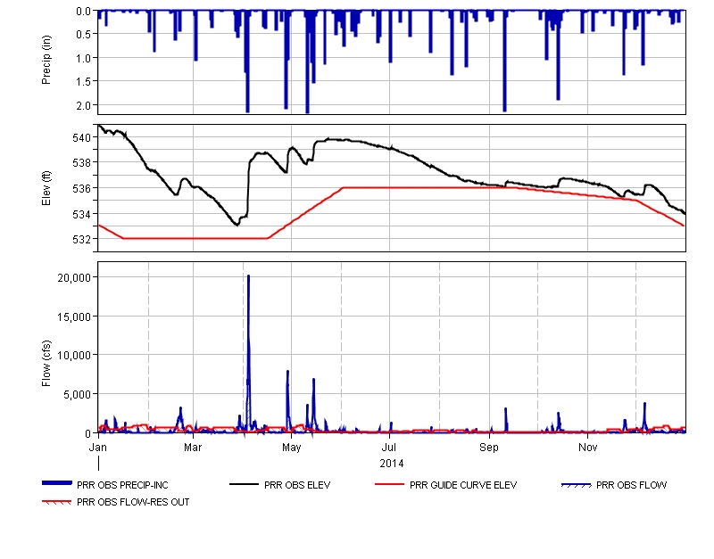The image size is (714, 559).
Task: Click the 534 elevation axis value
Action: (82, 214)
